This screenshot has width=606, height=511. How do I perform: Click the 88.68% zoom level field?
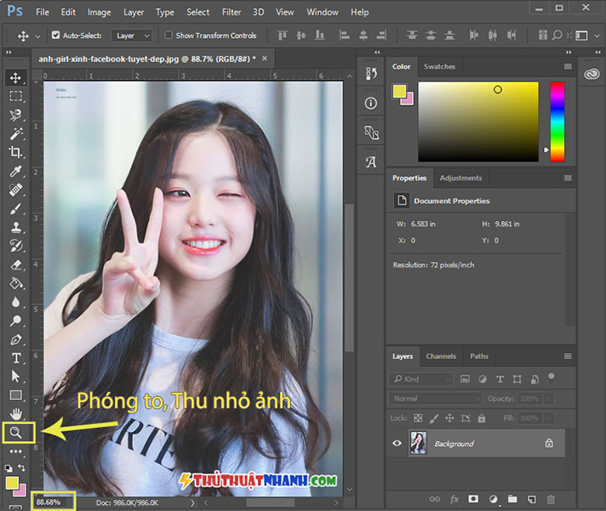click(52, 502)
